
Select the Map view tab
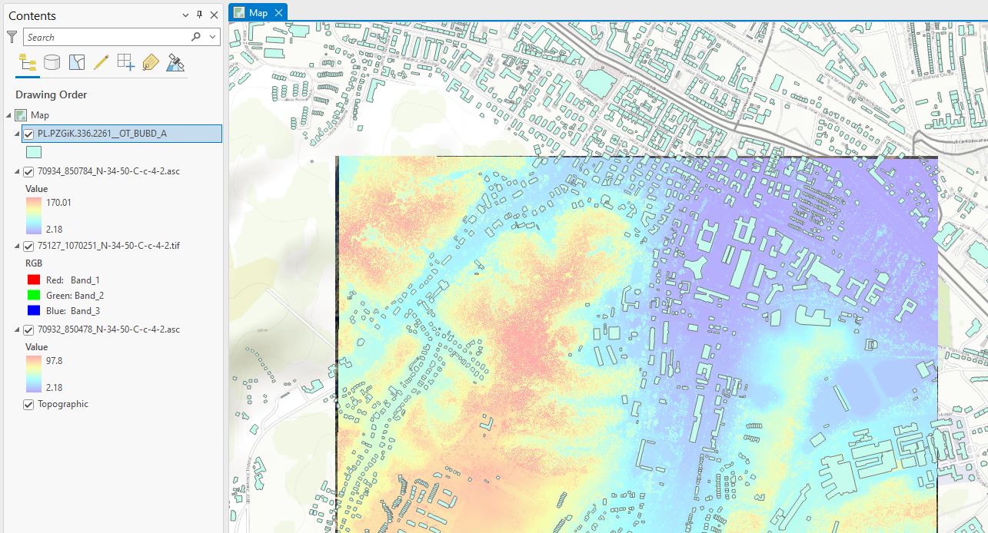click(x=258, y=12)
